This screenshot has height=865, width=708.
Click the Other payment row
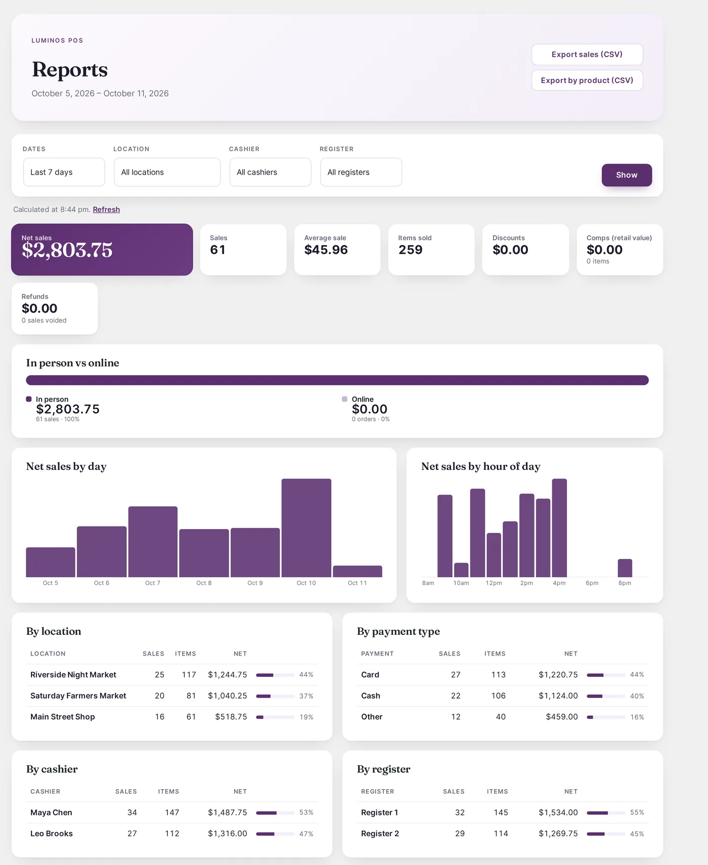click(503, 717)
